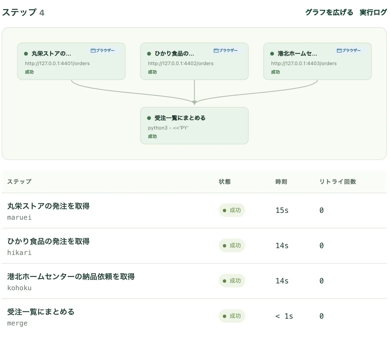Select the 港北ホームセ... graph node
The height and width of the screenshot is (339, 390).
coord(317,61)
